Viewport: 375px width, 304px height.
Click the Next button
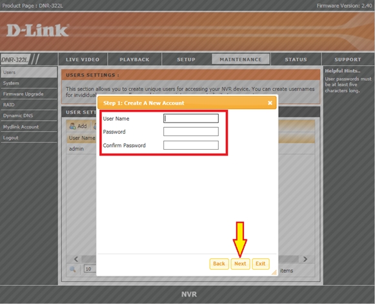(x=240, y=264)
